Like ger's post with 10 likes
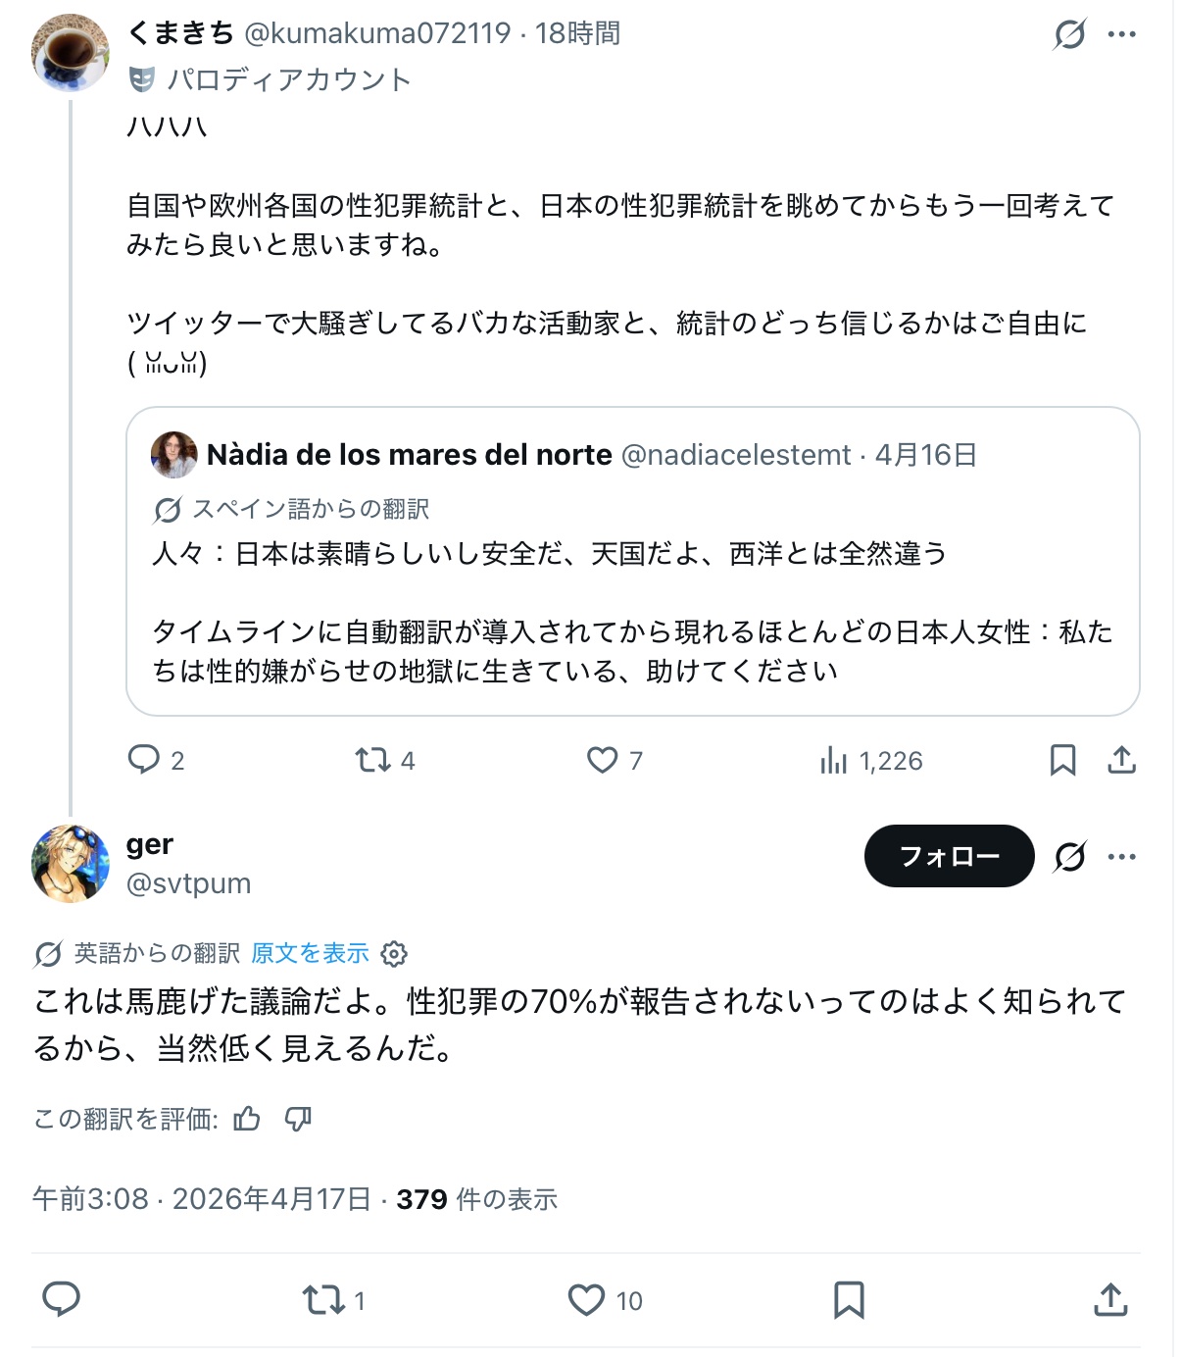Image resolution: width=1181 pixels, height=1357 pixels. point(587,1300)
